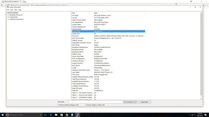Expand the Software Environment node
The height and width of the screenshot is (117, 209).
pos(8,19)
